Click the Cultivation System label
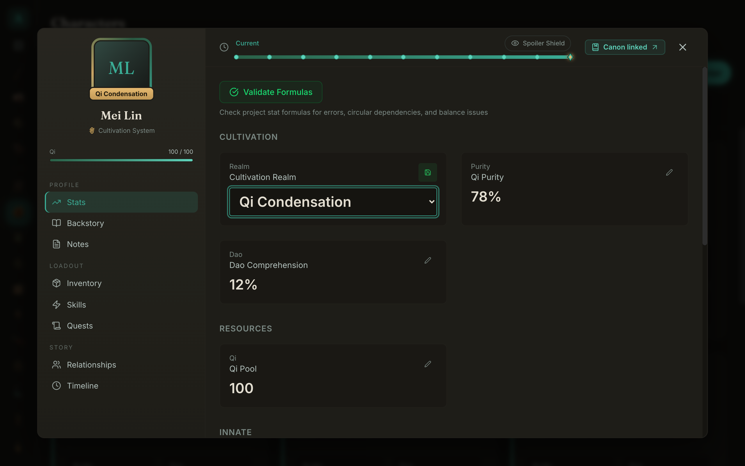This screenshot has height=466, width=745. click(126, 131)
